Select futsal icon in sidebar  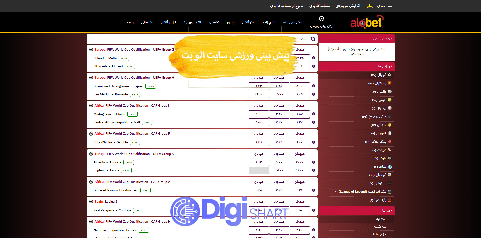[x=390, y=175]
